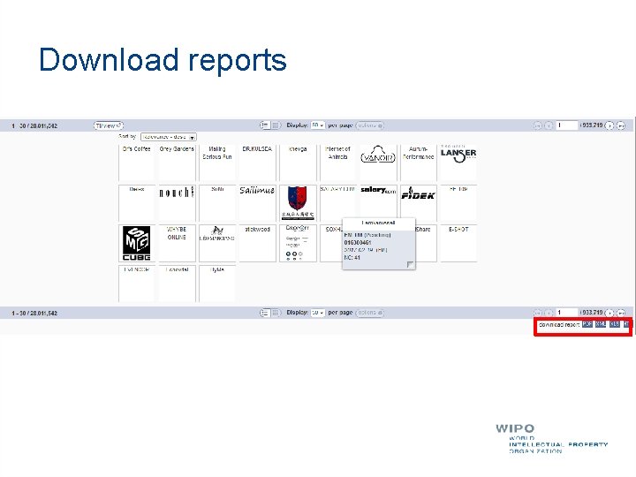Switch to list view in bottom toolbar

[x=265, y=313]
